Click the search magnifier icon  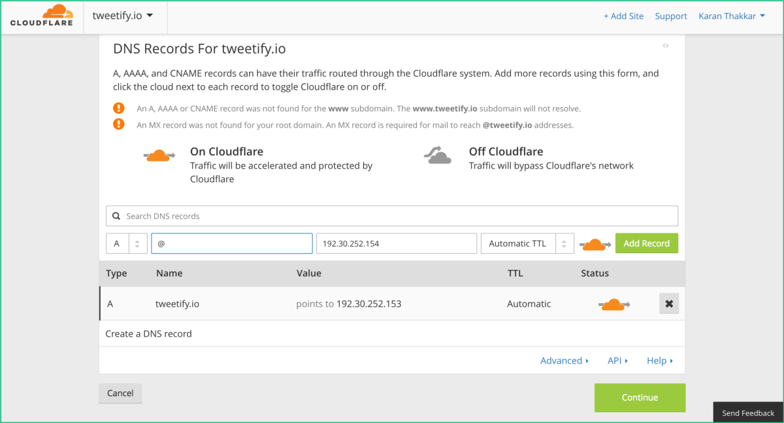pos(116,216)
